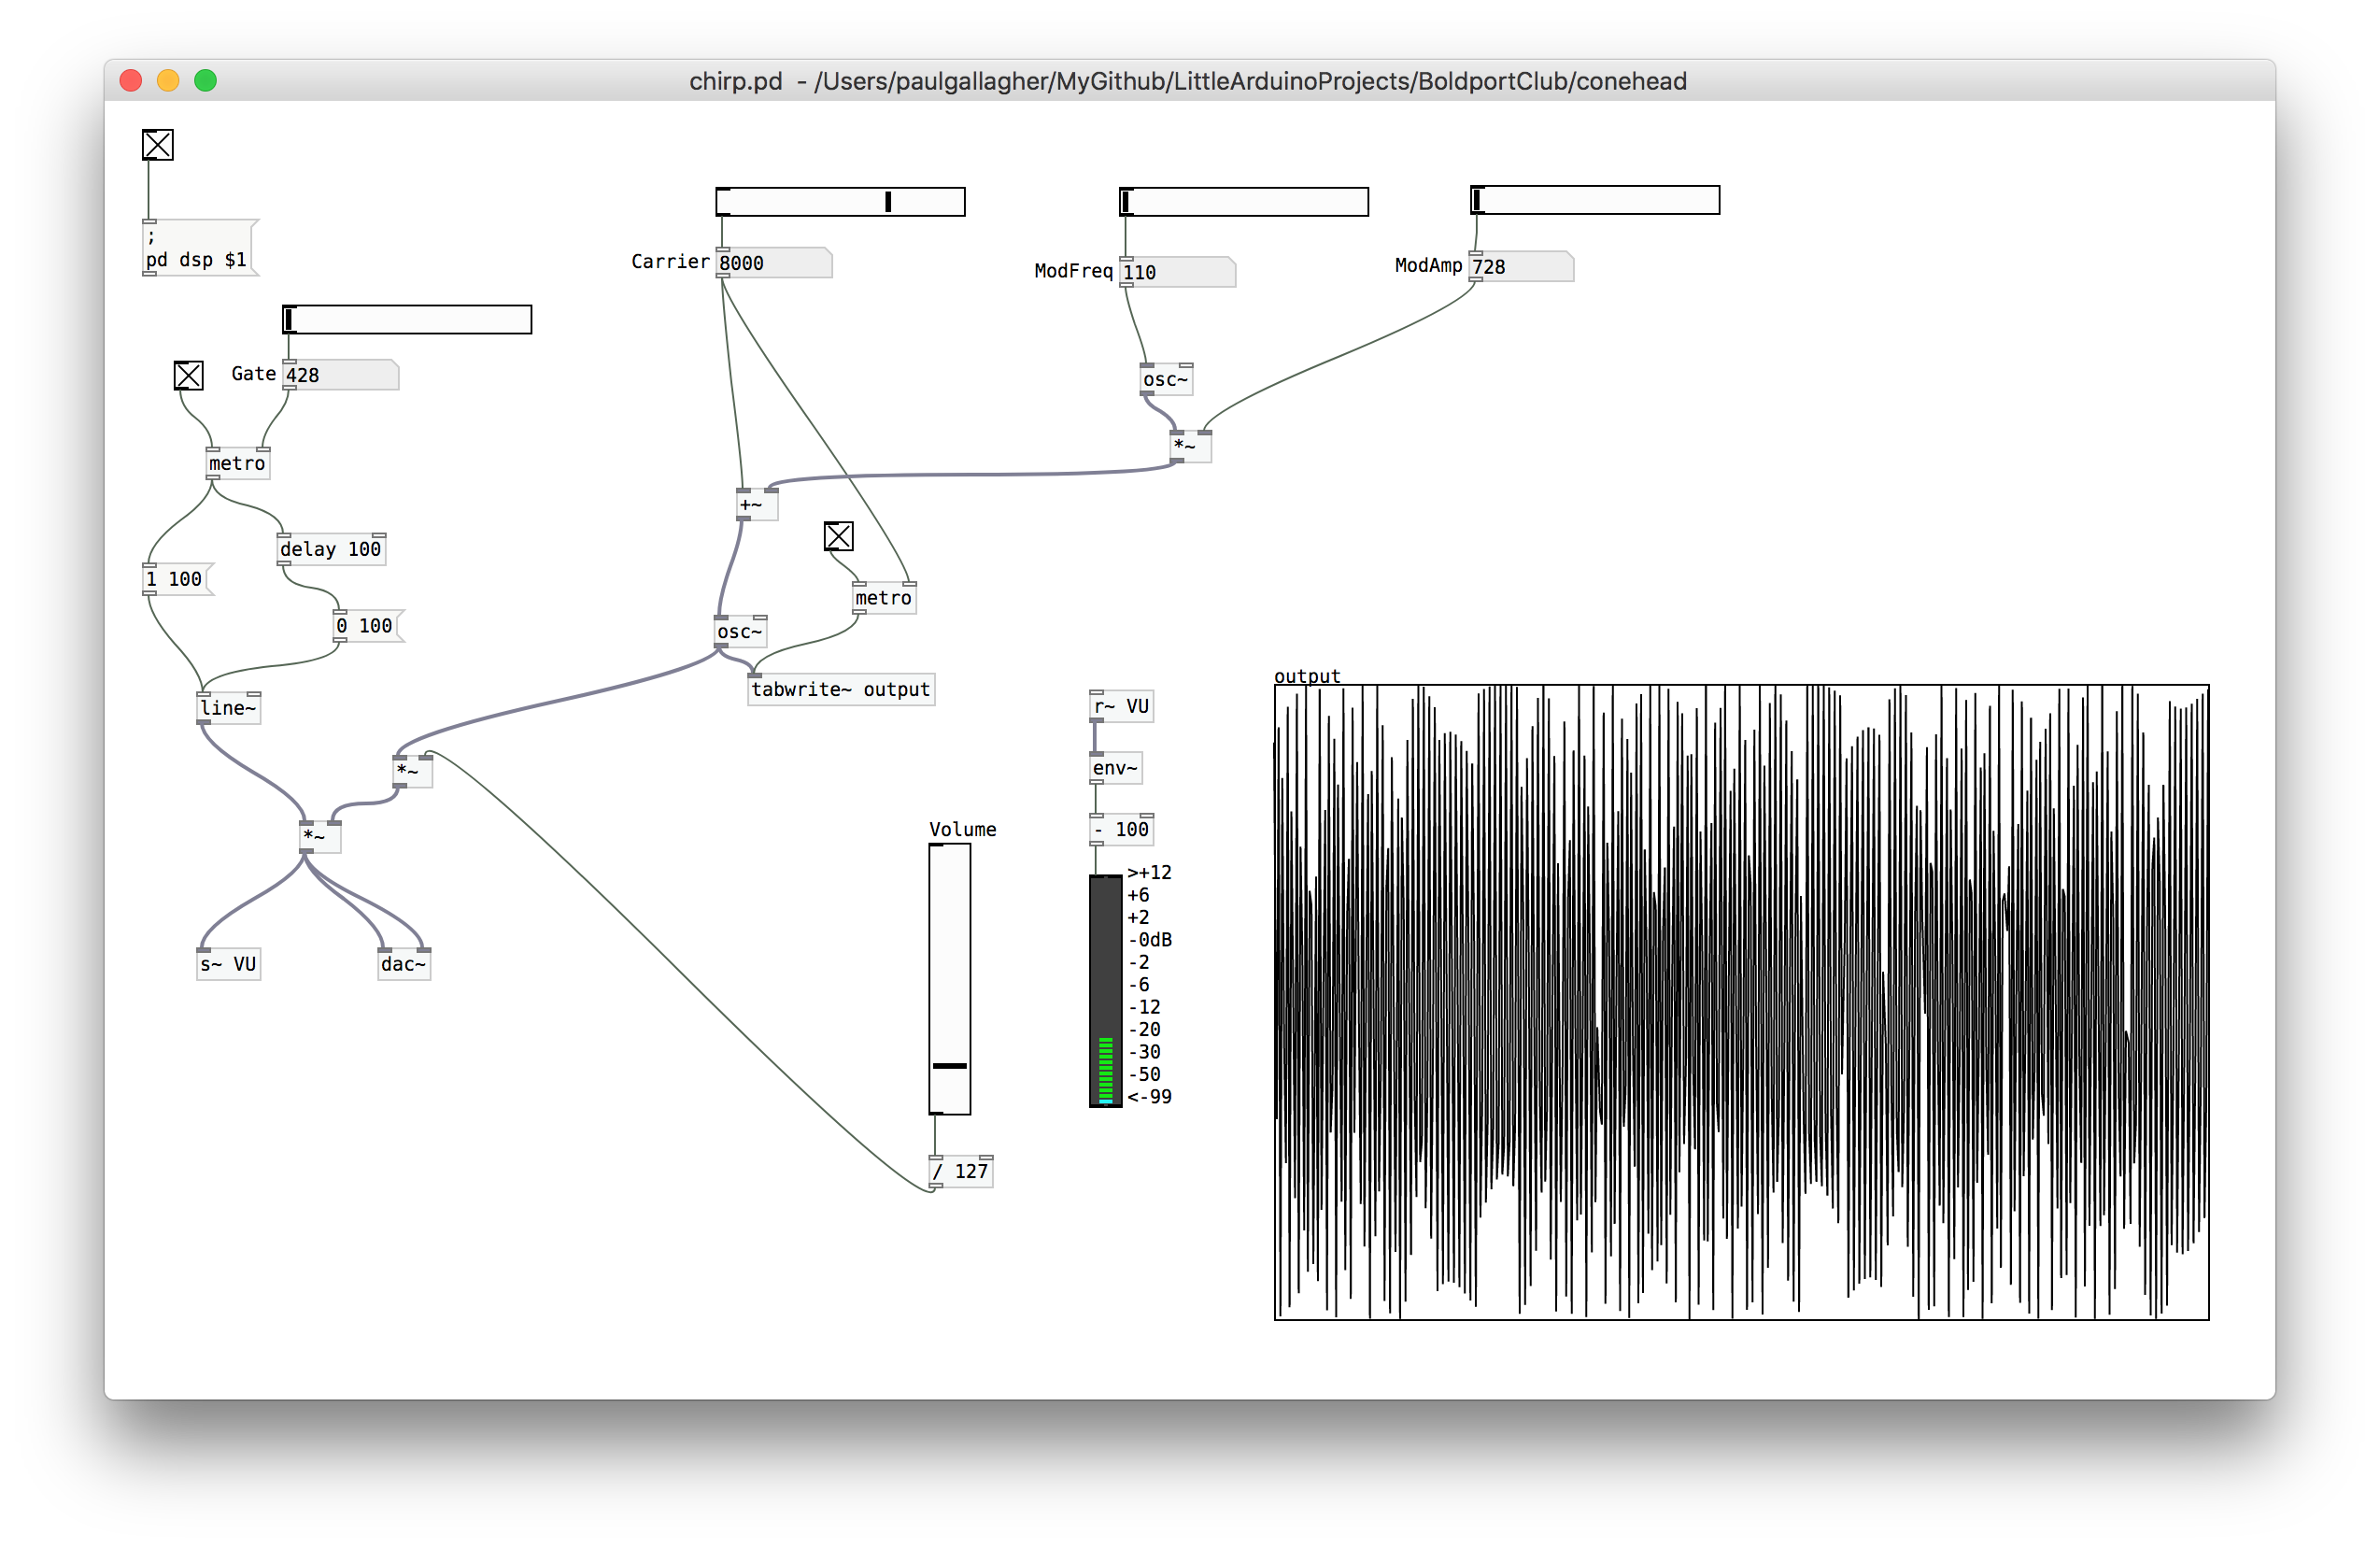Screen dimensions: 2380x1549
Task: Select the 'r~ VU' receive object
Action: click(x=1122, y=707)
